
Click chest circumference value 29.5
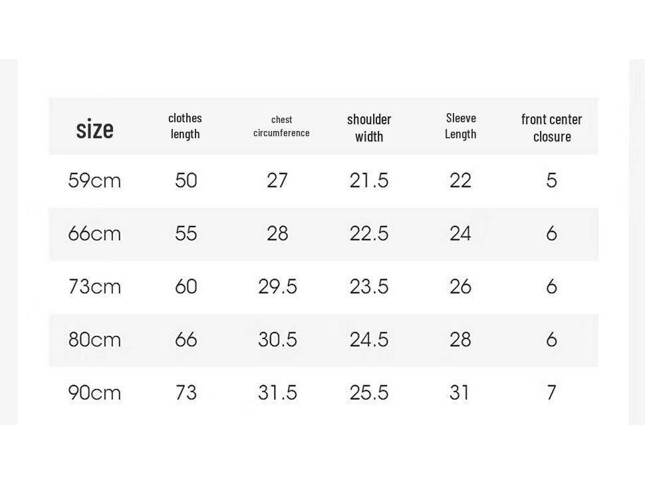(277, 287)
